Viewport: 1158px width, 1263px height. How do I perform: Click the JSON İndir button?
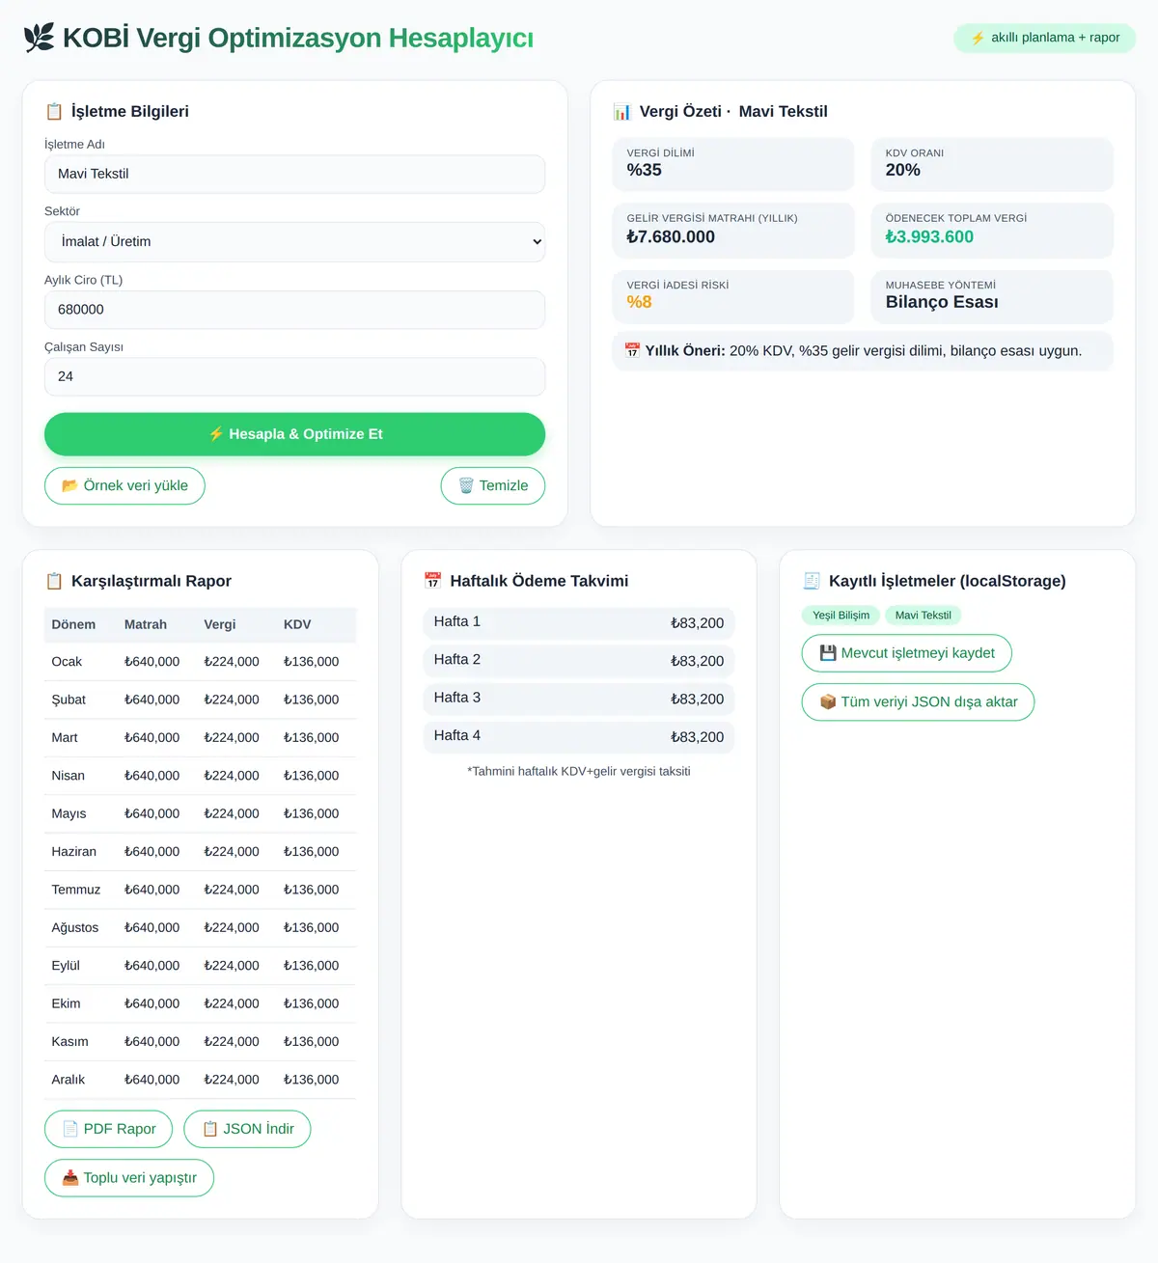pos(247,1129)
